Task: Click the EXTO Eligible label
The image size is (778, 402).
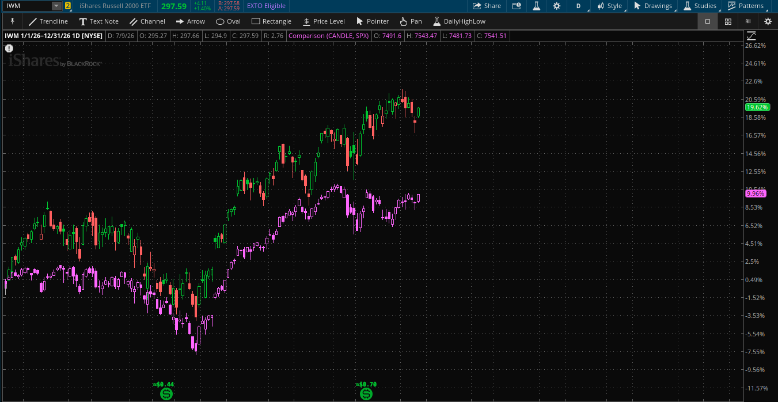Action: [x=266, y=6]
